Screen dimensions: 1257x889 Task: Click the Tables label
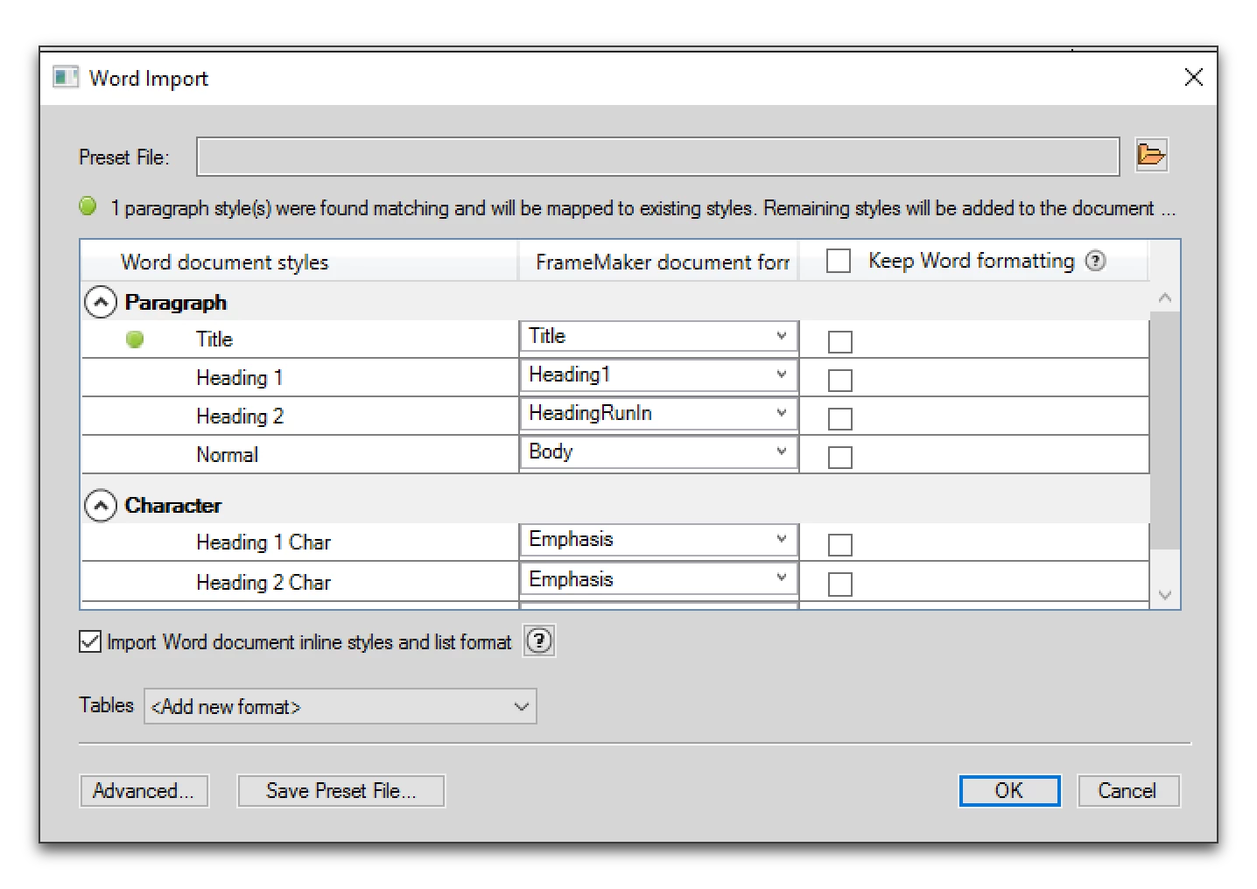(107, 705)
